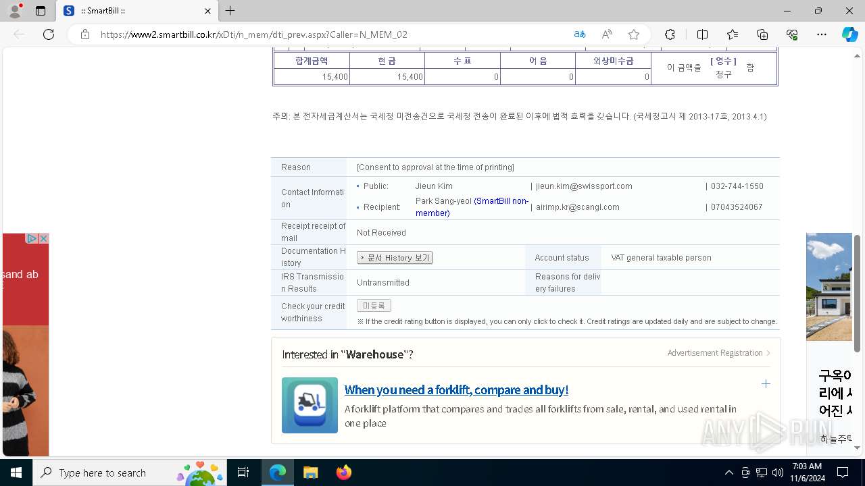This screenshot has height=486, width=865.
Task: Open Browser essentials icon
Action: tap(792, 34)
